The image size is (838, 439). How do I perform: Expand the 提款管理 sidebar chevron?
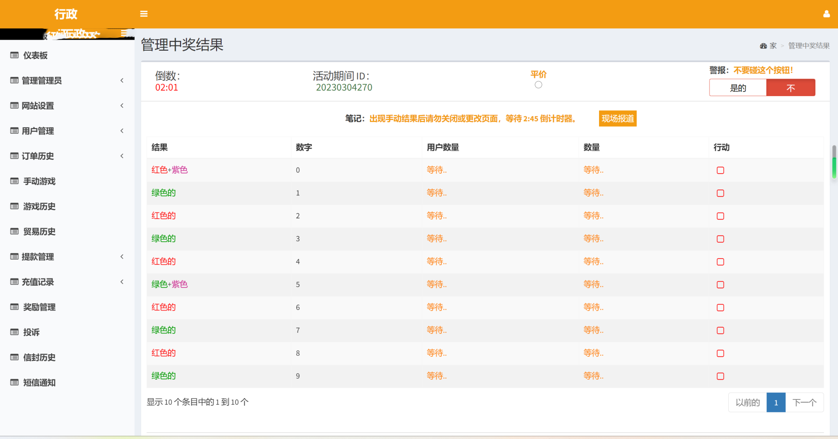click(122, 257)
